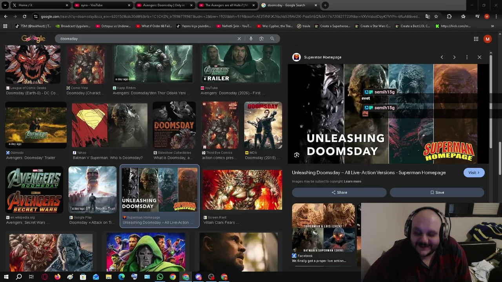Go back with the browser back arrow

tap(5, 16)
